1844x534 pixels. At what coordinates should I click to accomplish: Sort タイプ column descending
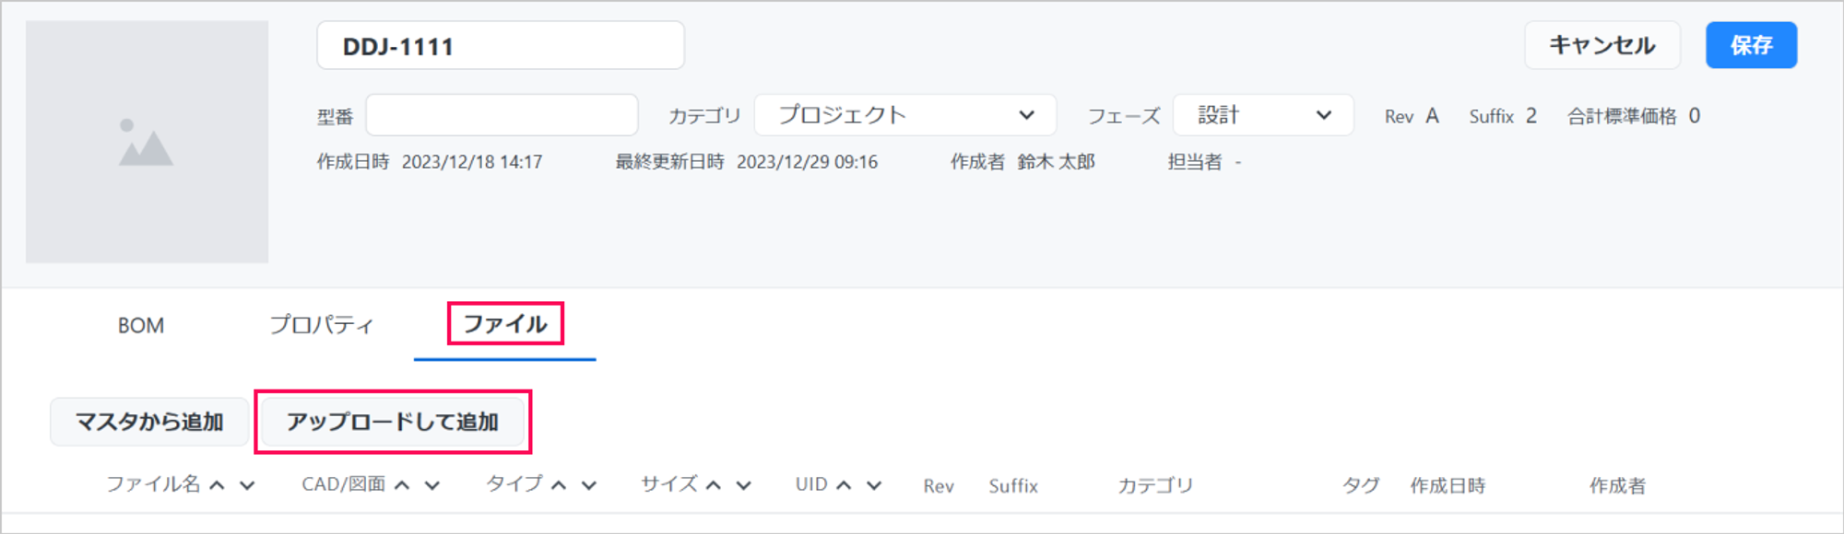point(589,485)
